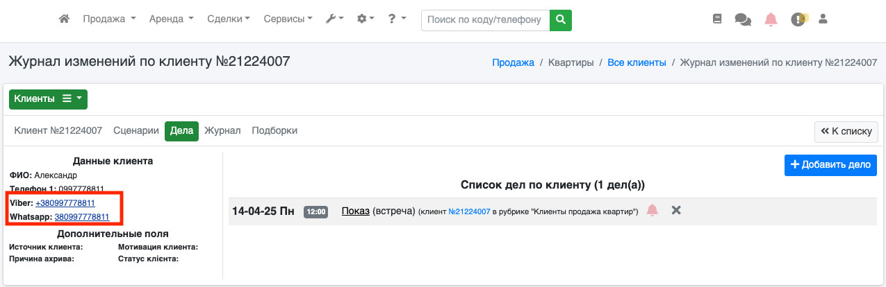Expand the Продажа dropdown menu
Image resolution: width=886 pixels, height=287 pixels.
point(109,19)
